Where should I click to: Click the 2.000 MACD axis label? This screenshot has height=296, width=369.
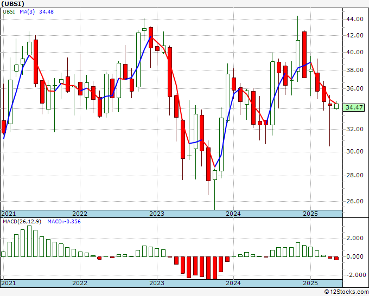[x=355, y=239]
